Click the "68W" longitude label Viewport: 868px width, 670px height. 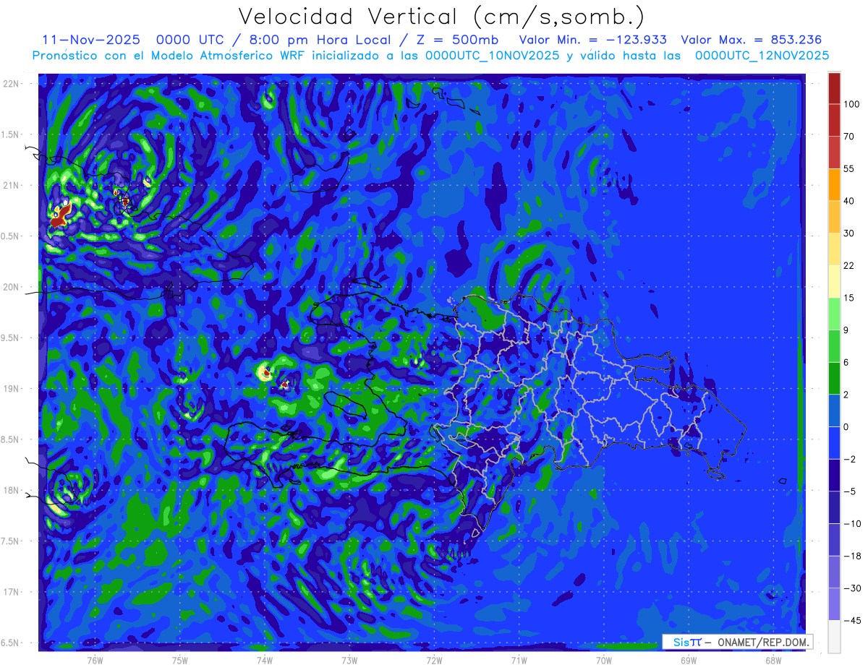[773, 661]
